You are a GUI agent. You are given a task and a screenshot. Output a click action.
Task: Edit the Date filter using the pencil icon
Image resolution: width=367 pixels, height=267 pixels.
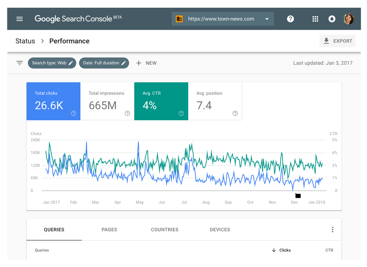tap(123, 63)
